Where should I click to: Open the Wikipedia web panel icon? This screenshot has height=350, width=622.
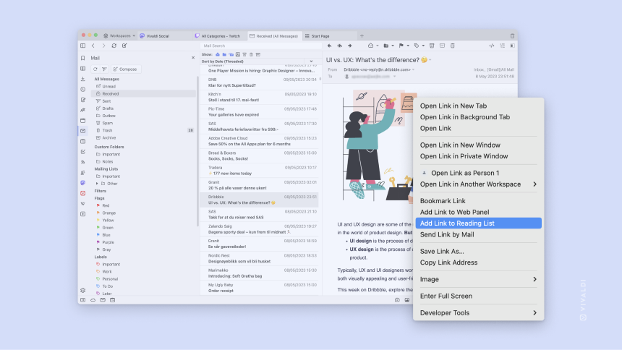pos(83,204)
